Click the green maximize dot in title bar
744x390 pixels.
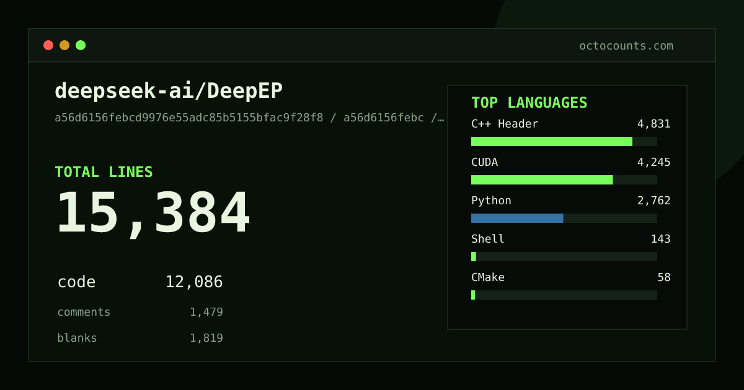point(81,45)
